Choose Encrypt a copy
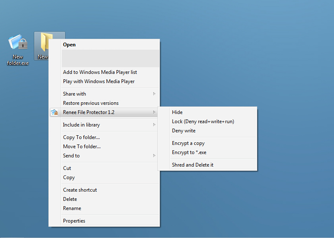Screen dimensions: 334x238 pyautogui.click(x=188, y=143)
